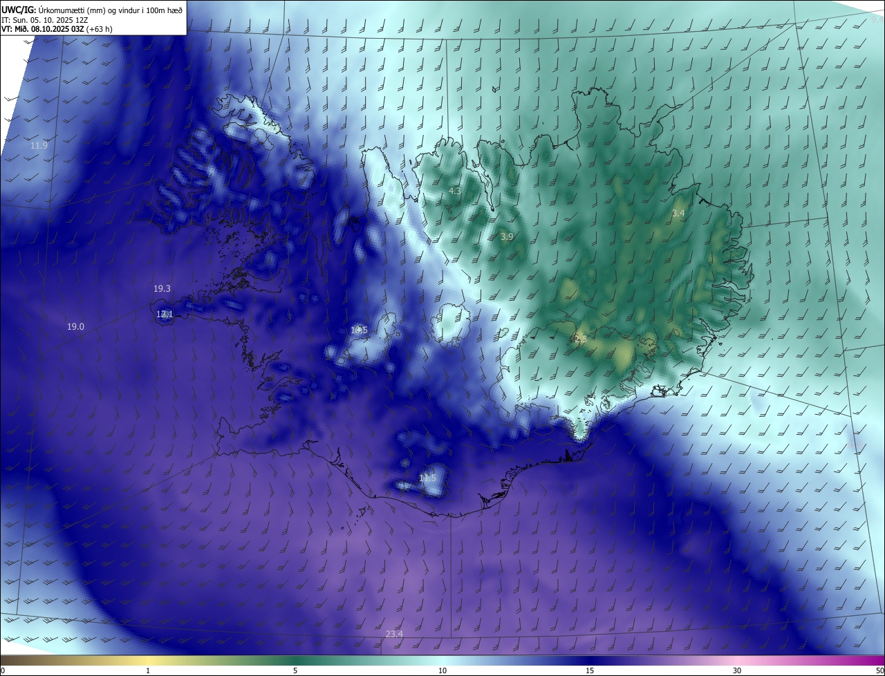Click the 19.0 value label over the sea

click(75, 326)
